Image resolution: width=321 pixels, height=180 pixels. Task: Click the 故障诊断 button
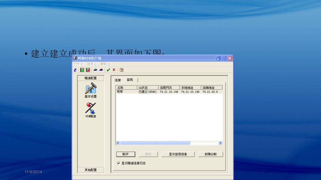[x=211, y=154]
